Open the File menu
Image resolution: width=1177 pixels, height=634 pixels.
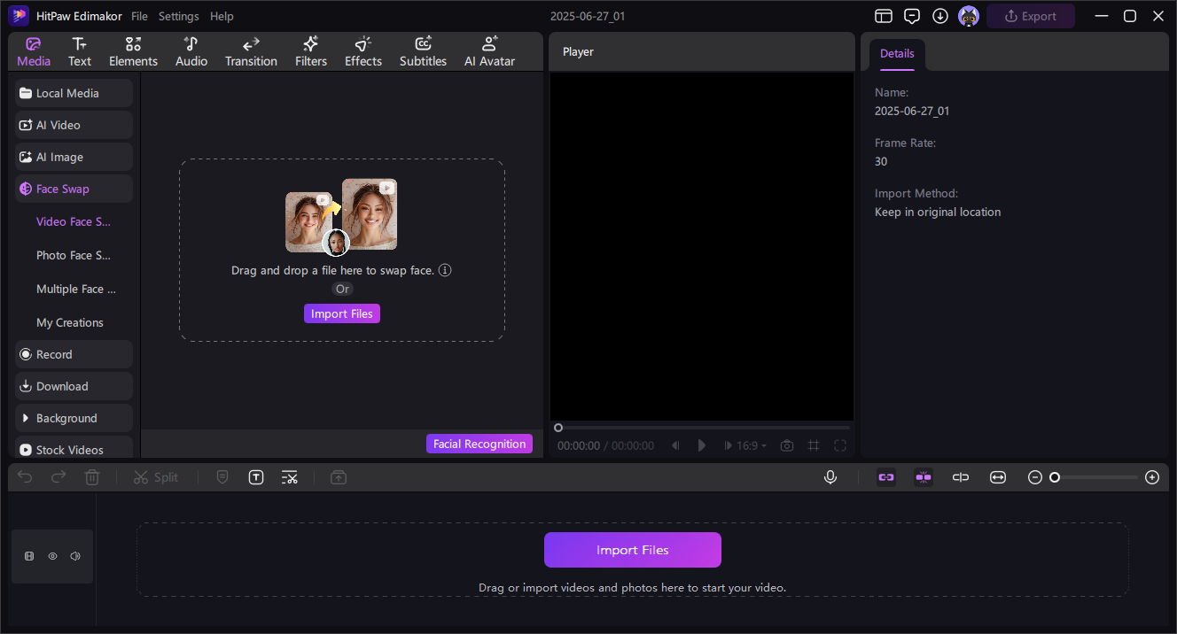click(x=139, y=16)
